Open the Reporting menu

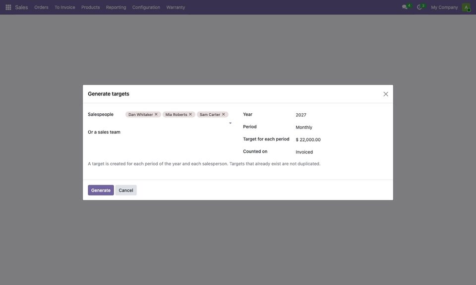pyautogui.click(x=116, y=7)
